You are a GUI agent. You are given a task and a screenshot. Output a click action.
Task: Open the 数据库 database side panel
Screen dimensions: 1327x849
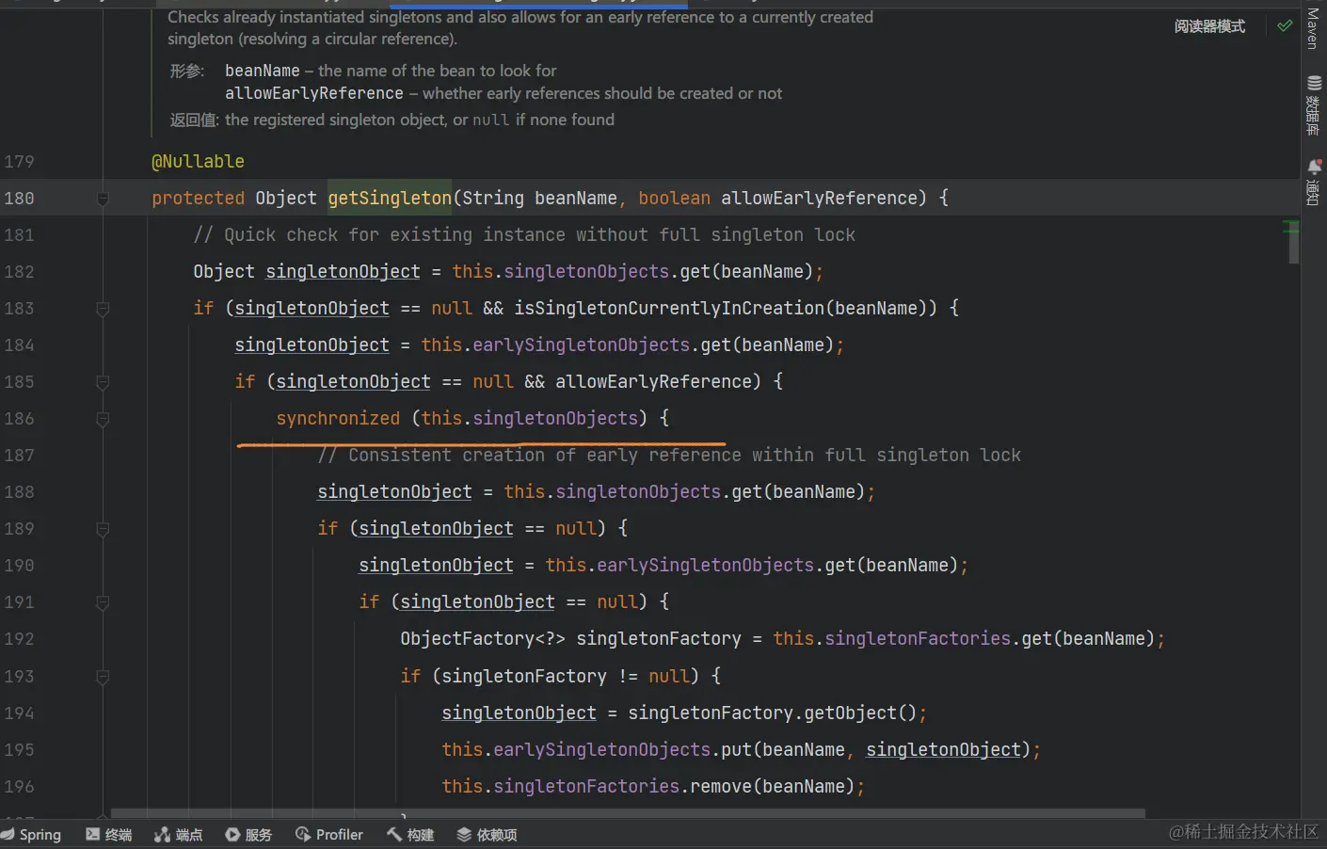coord(1314,105)
